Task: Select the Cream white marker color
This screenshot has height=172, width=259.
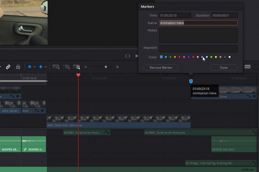Action: (x=230, y=57)
